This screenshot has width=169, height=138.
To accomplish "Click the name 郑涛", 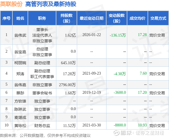I will pyautogui.click(x=20, y=74).
